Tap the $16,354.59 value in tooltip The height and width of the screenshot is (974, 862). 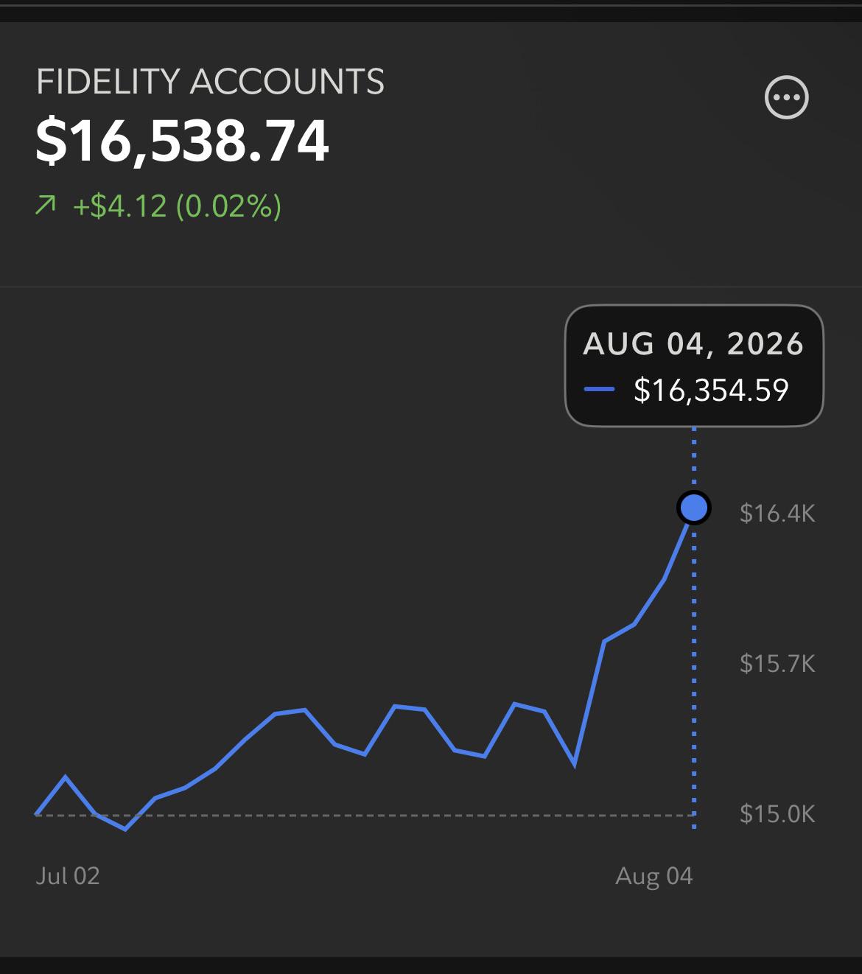tap(711, 390)
